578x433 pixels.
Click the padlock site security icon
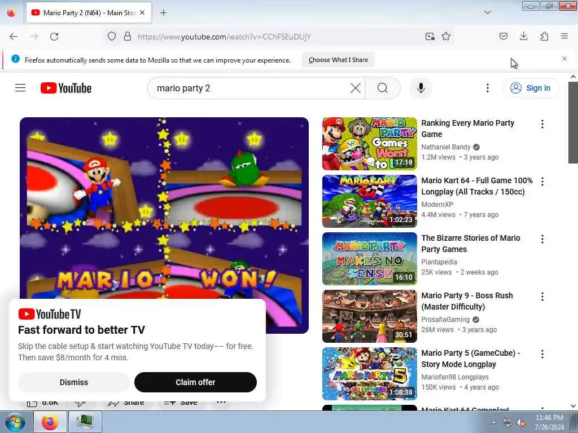point(128,36)
